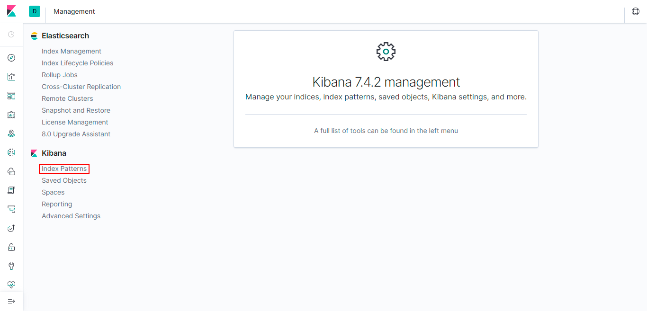Open Remote Clusters

tap(67, 98)
